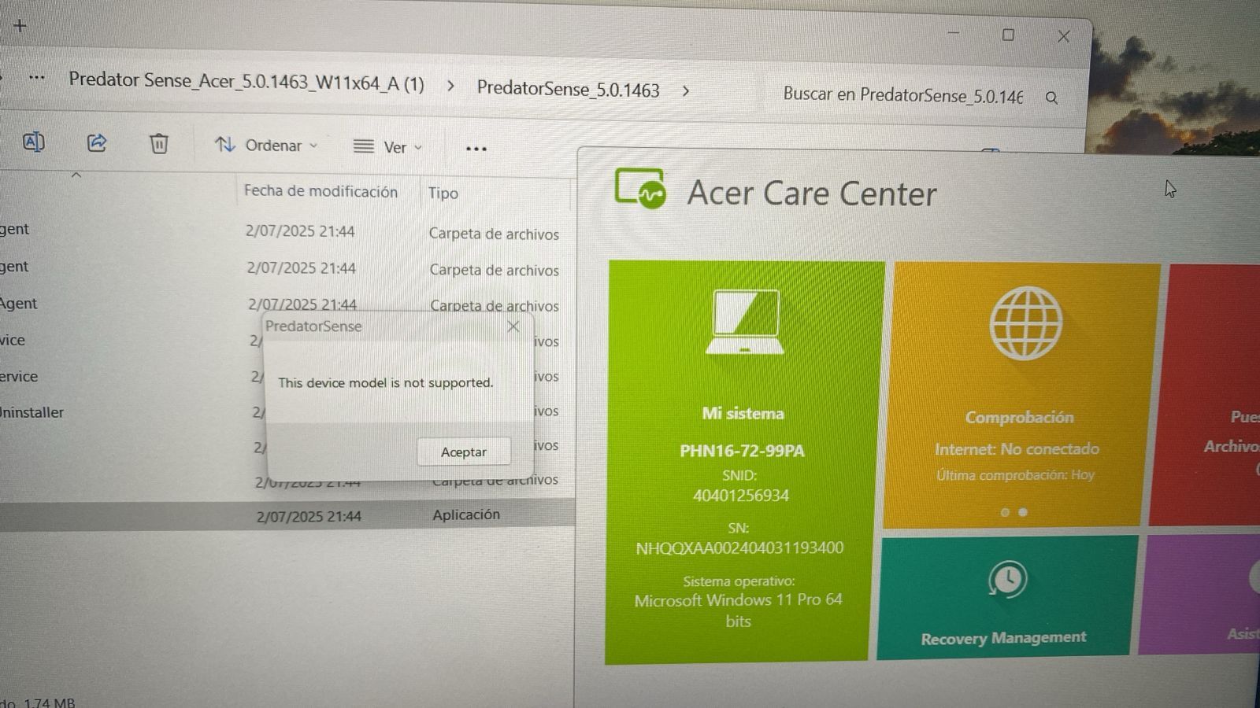The width and height of the screenshot is (1260, 708).
Task: Click the SNID value 40401256934
Action: click(x=740, y=496)
